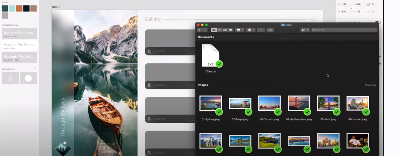
Task: Click Show Less in the Images section
Action: [370, 85]
